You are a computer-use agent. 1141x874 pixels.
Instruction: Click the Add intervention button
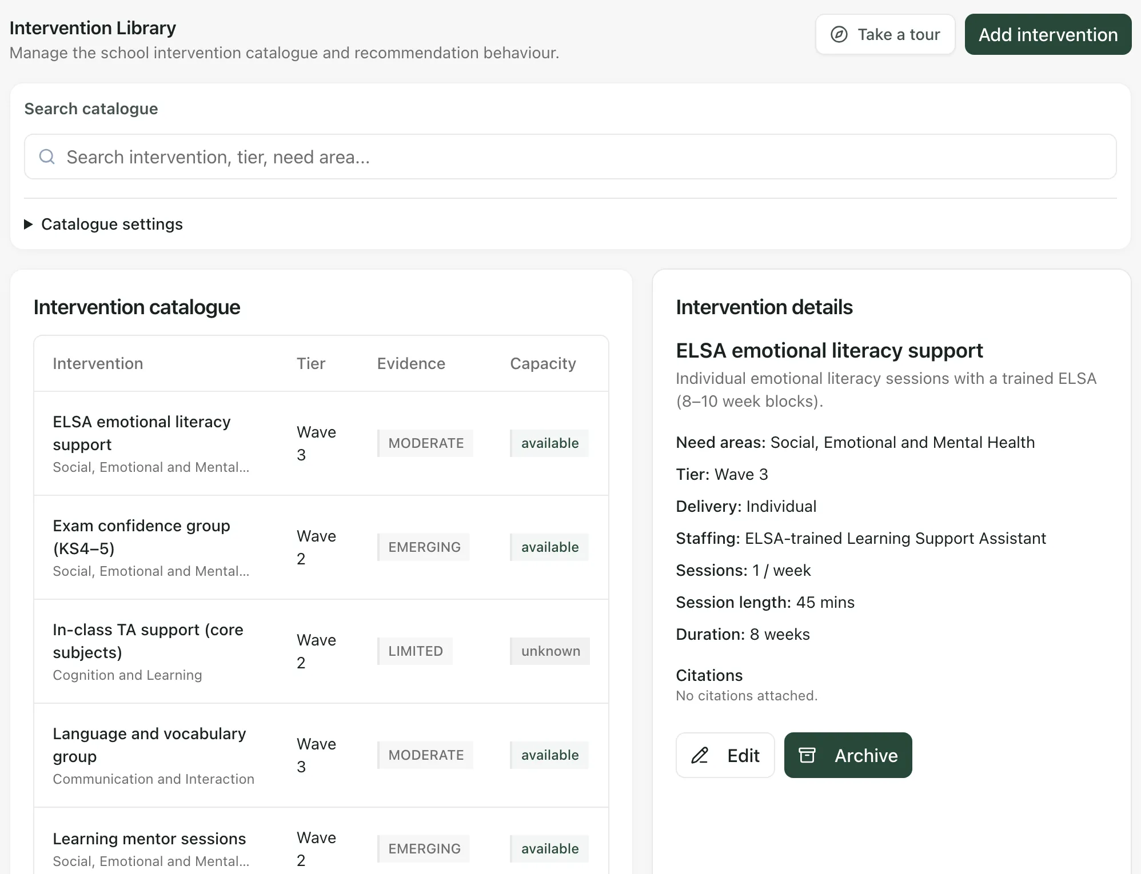click(1048, 34)
